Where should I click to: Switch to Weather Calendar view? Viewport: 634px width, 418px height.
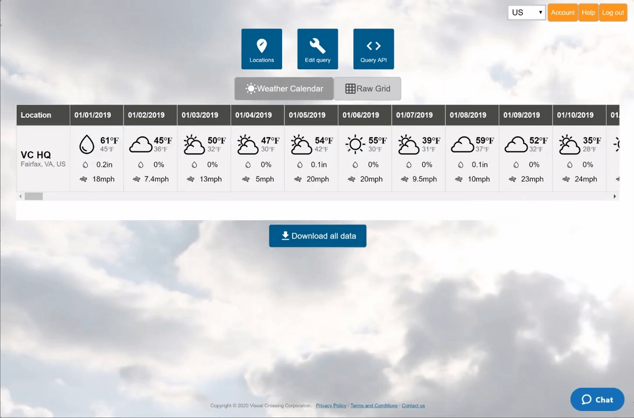284,89
